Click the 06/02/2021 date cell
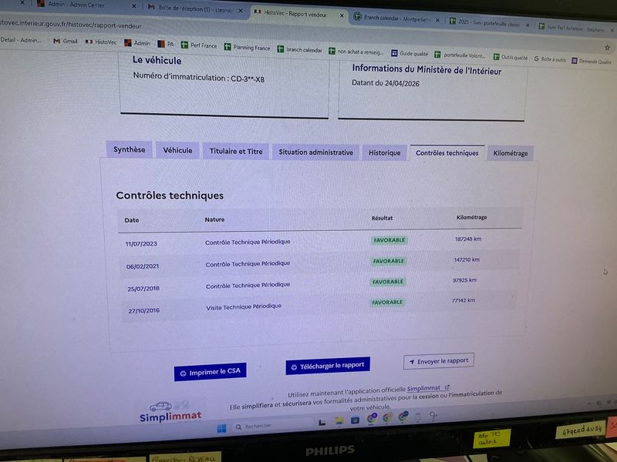Screen dimensions: 617x462 pos(143,266)
